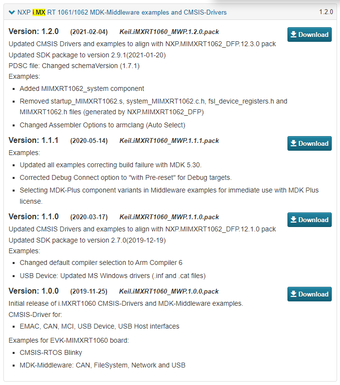Click the Version: 1.0.0 heading
Screen dimensions: 340x385
point(34,291)
